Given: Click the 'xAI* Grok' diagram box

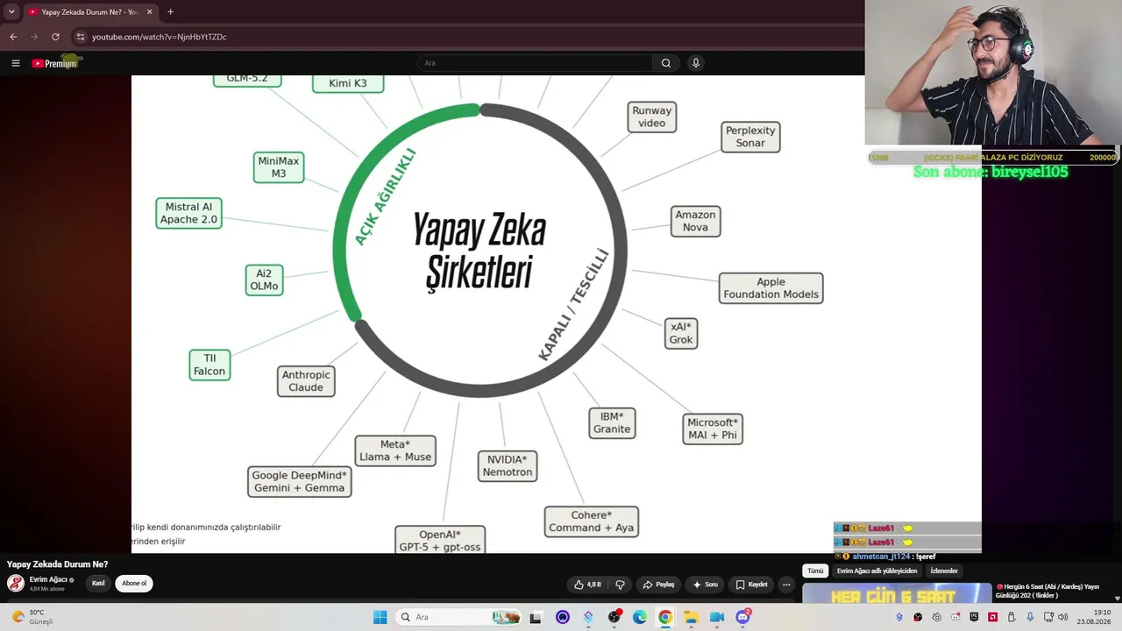Looking at the screenshot, I should click(x=681, y=333).
